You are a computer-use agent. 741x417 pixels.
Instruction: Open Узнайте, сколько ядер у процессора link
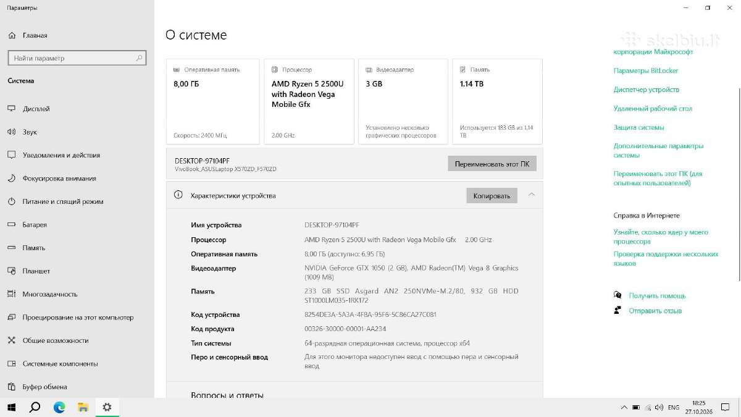coord(661,237)
